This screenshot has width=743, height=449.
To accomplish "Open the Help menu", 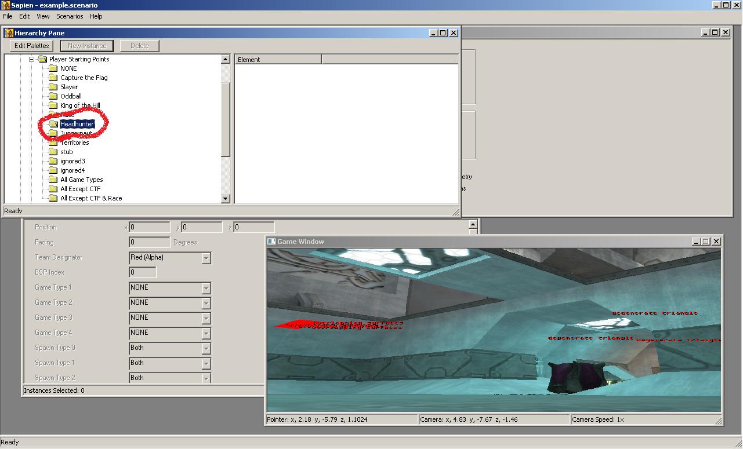I will click(96, 16).
